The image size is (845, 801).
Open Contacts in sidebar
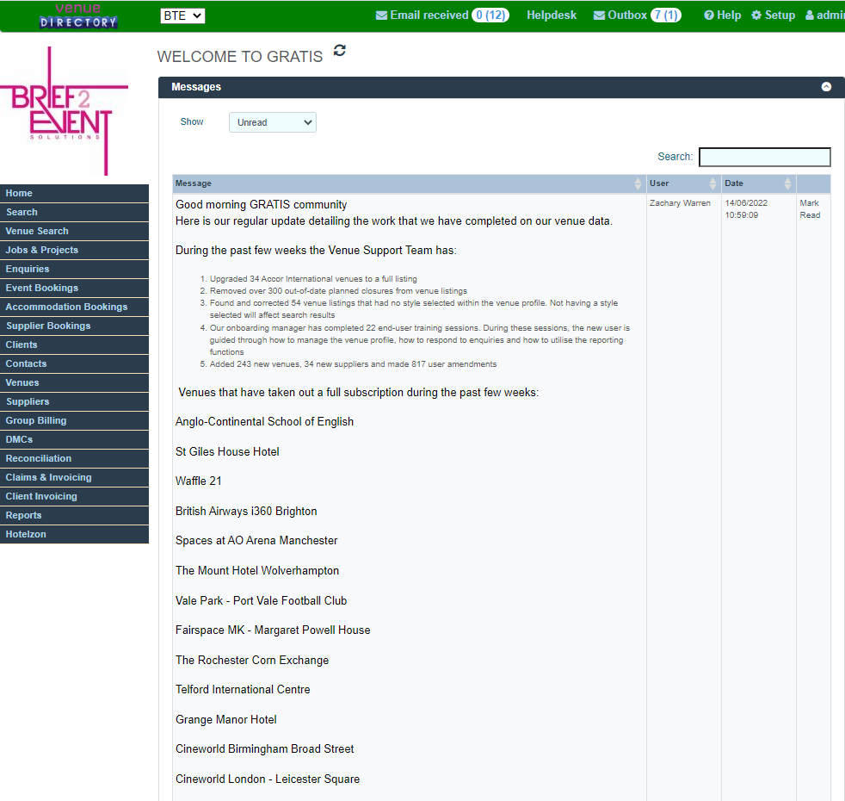click(74, 363)
